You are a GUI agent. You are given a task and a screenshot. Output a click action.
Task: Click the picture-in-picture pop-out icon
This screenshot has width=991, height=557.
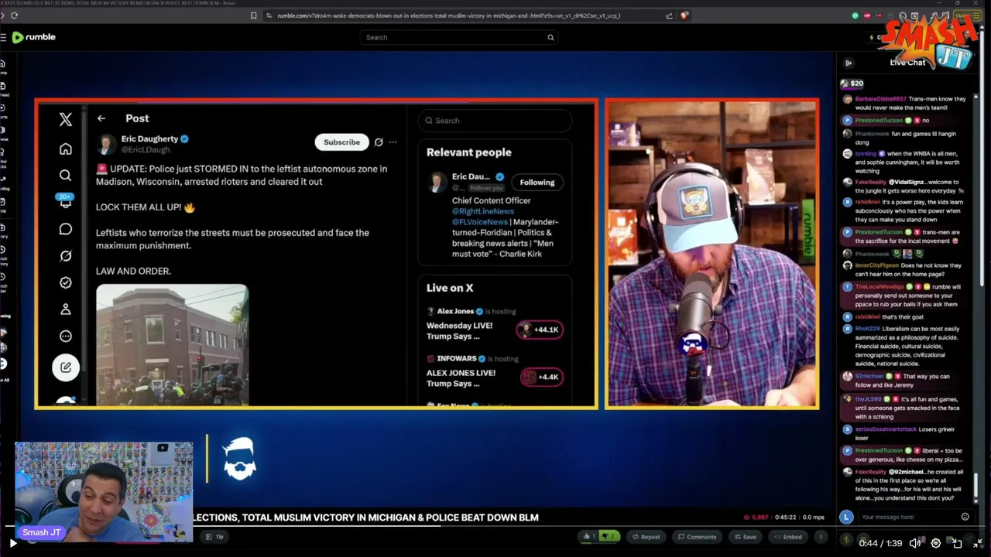point(957,543)
